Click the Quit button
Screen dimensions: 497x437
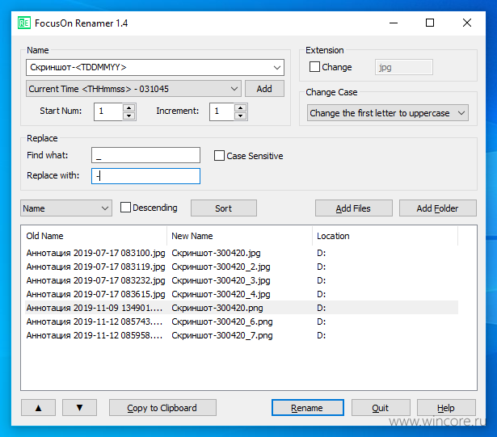381,408
